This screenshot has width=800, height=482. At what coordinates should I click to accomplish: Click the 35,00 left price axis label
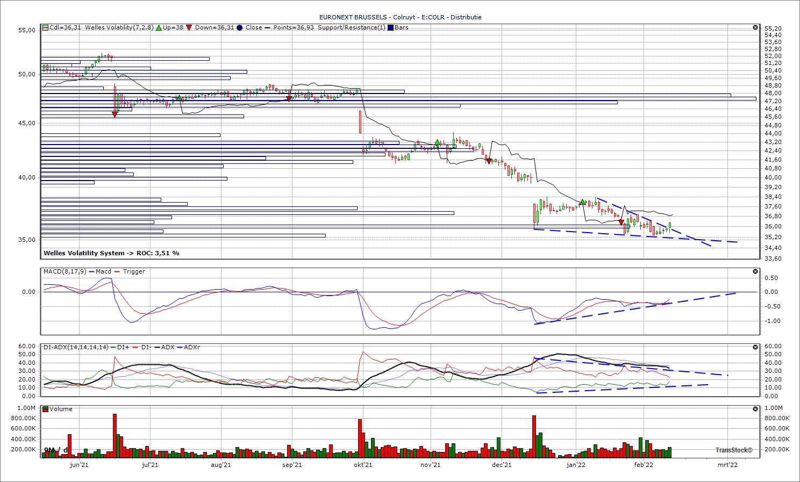pyautogui.click(x=27, y=240)
